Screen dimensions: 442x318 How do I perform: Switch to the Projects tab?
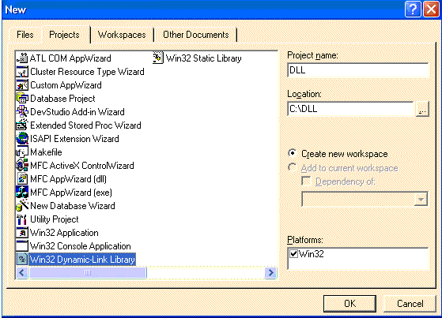coord(65,35)
